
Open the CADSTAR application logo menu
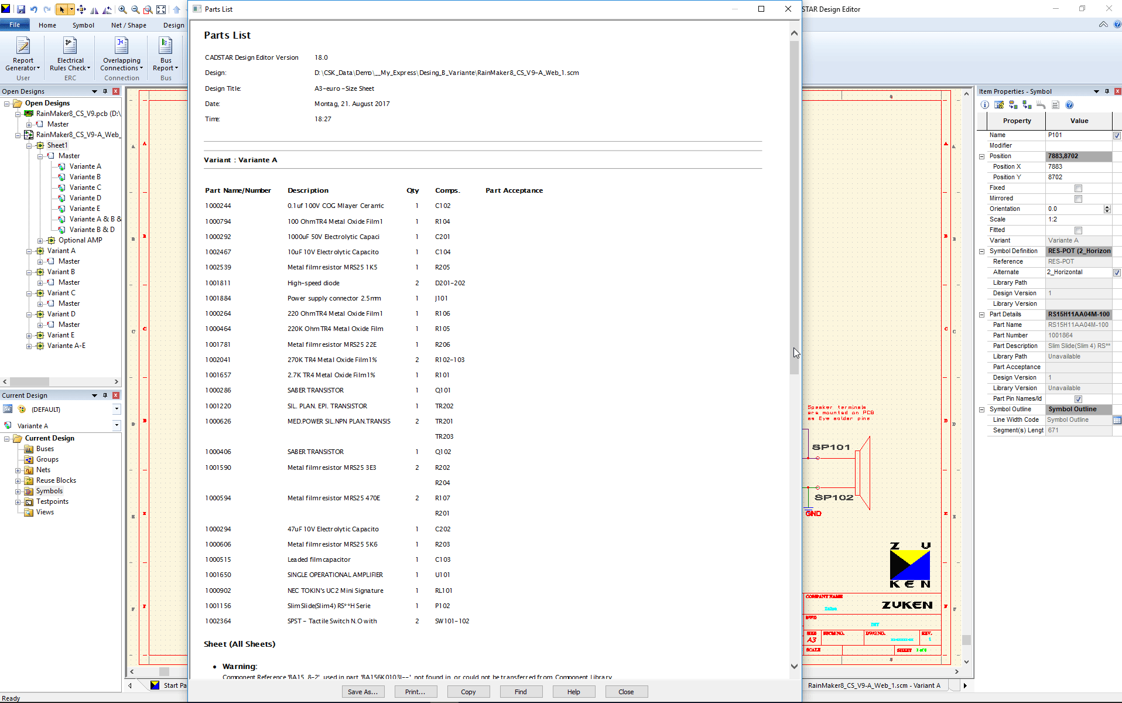pos(6,9)
